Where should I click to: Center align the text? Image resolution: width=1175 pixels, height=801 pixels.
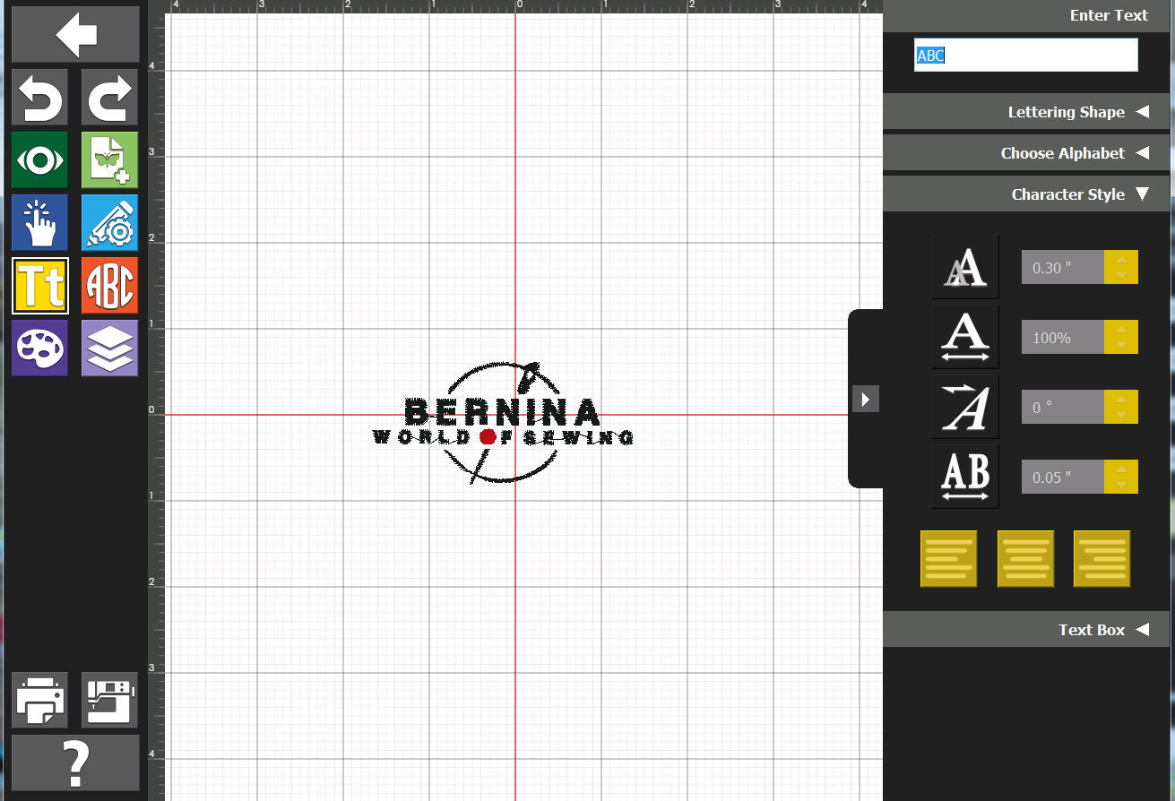[1025, 559]
